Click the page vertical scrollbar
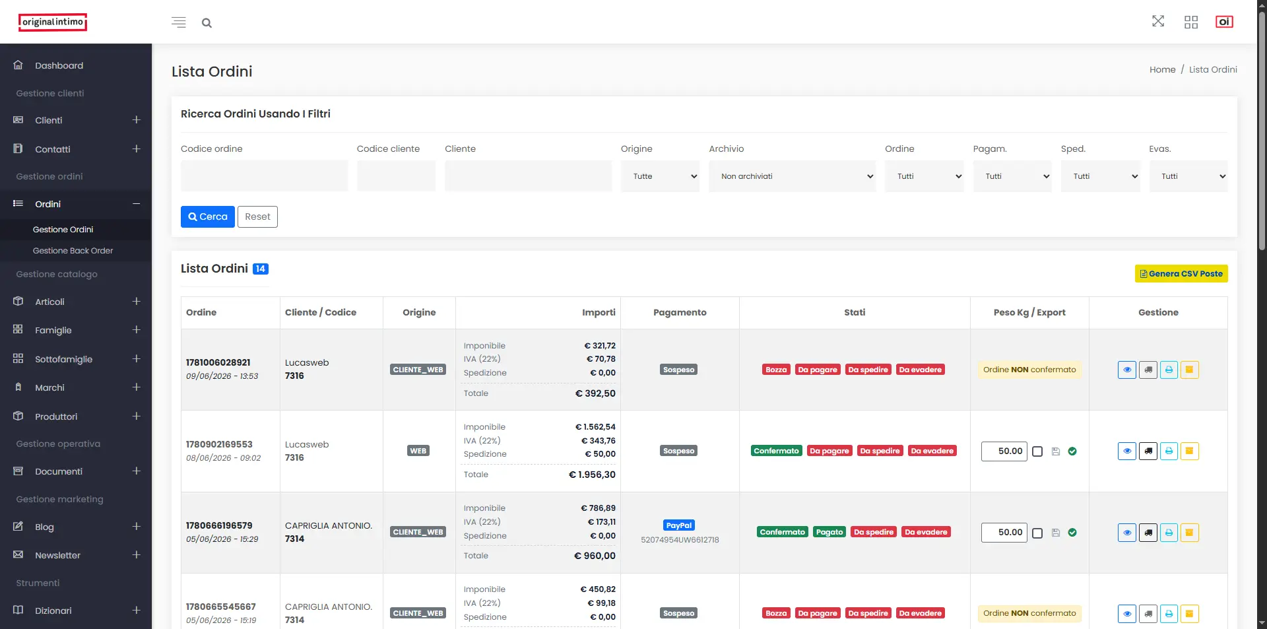Screen dimensions: 1267x629 tap(1262, 132)
